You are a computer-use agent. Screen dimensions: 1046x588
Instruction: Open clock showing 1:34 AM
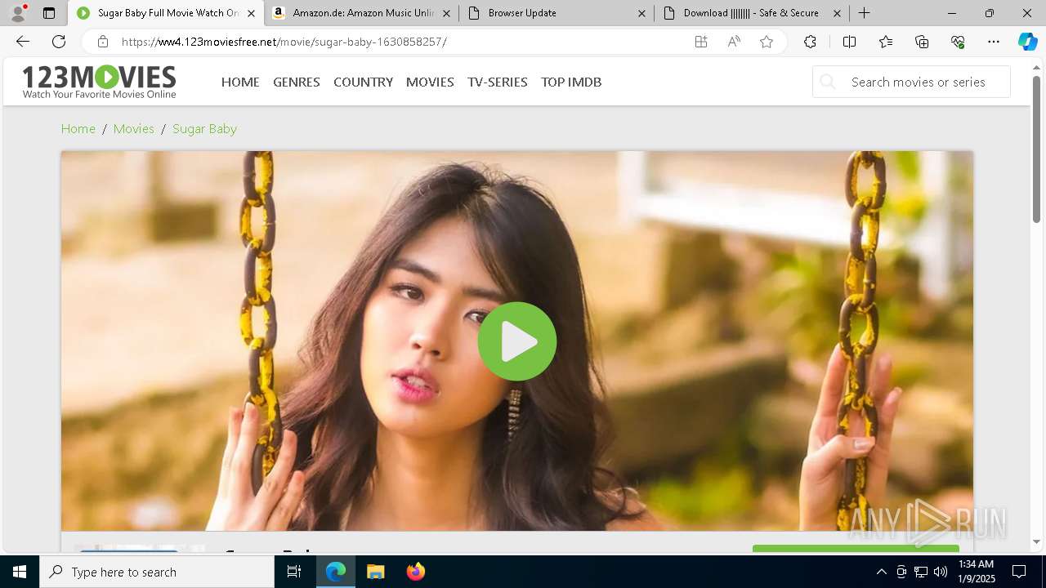[x=975, y=572]
